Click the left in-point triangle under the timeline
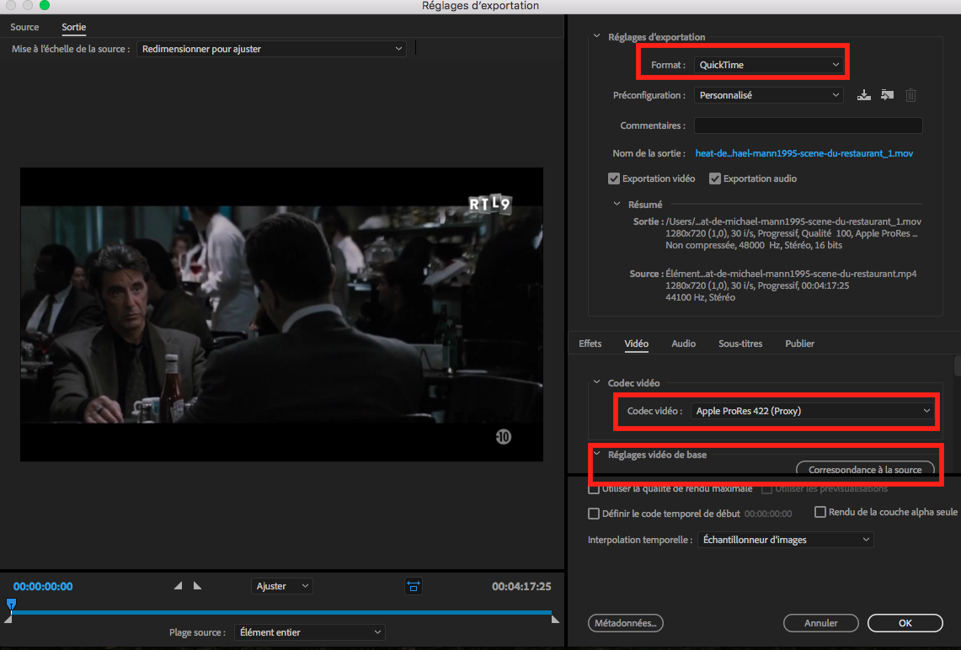The image size is (961, 650). [8, 620]
